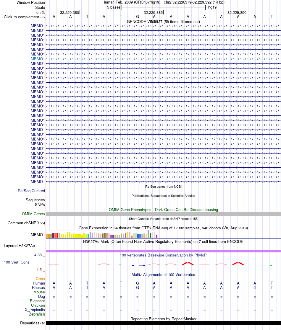
Task: Open 'Multiz Alignments of 100 Vertebrates' title
Action: (163, 275)
